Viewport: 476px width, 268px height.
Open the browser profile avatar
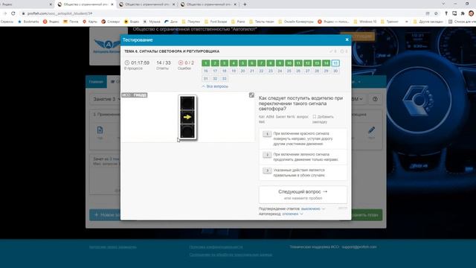click(x=471, y=13)
